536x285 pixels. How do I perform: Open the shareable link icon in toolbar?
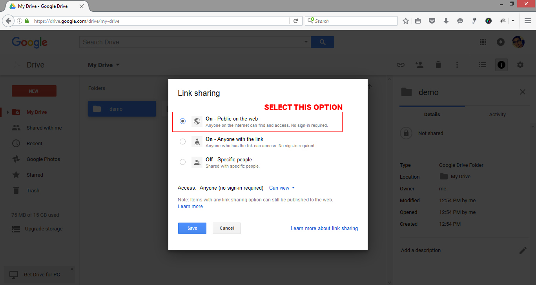pyautogui.click(x=401, y=64)
